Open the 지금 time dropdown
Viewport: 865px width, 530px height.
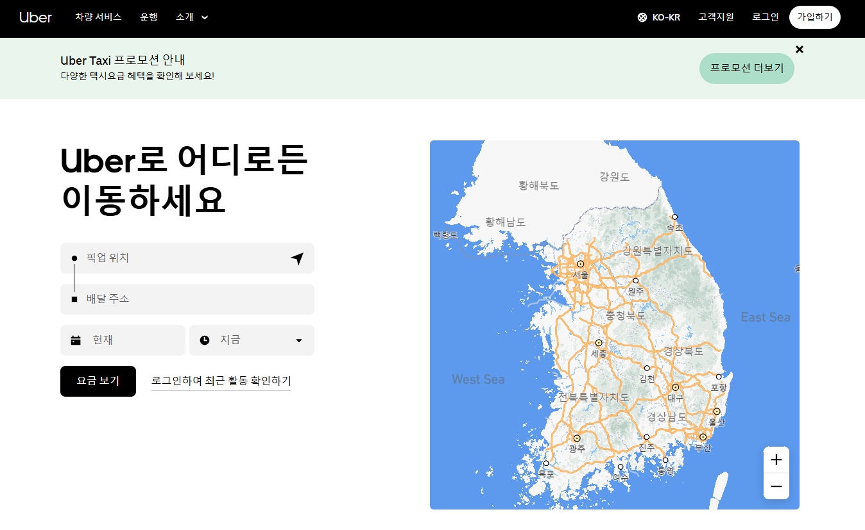coord(252,340)
